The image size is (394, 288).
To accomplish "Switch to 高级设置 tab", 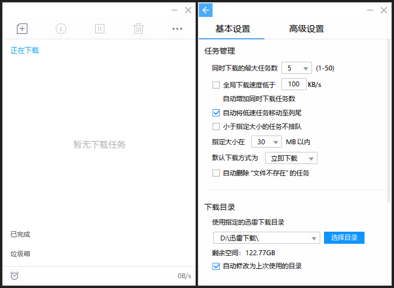I will coord(307,29).
